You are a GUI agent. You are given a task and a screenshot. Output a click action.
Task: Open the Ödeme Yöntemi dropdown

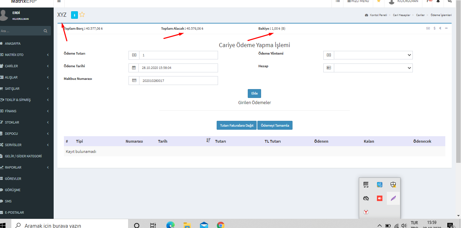pyautogui.click(x=373, y=55)
